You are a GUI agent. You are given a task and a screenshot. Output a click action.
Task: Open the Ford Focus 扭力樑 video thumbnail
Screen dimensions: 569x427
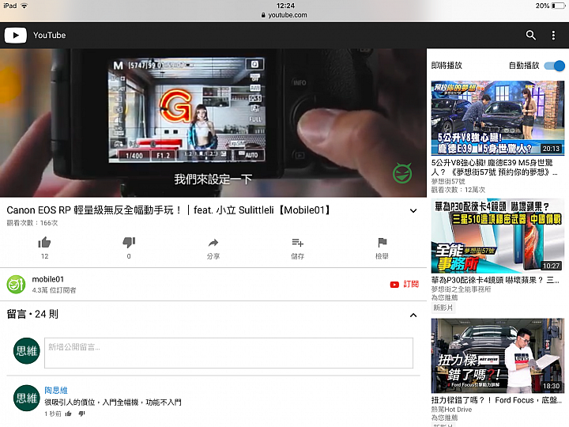pos(498,356)
